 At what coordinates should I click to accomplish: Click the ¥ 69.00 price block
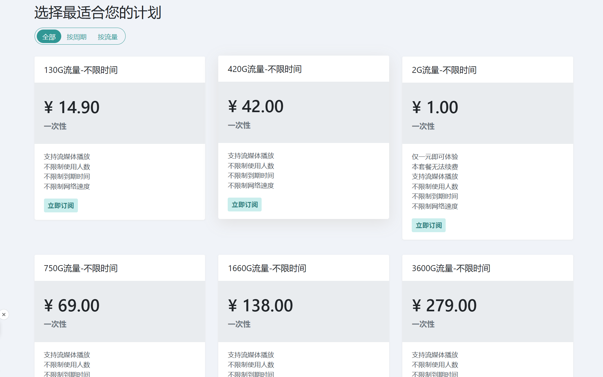(72, 305)
